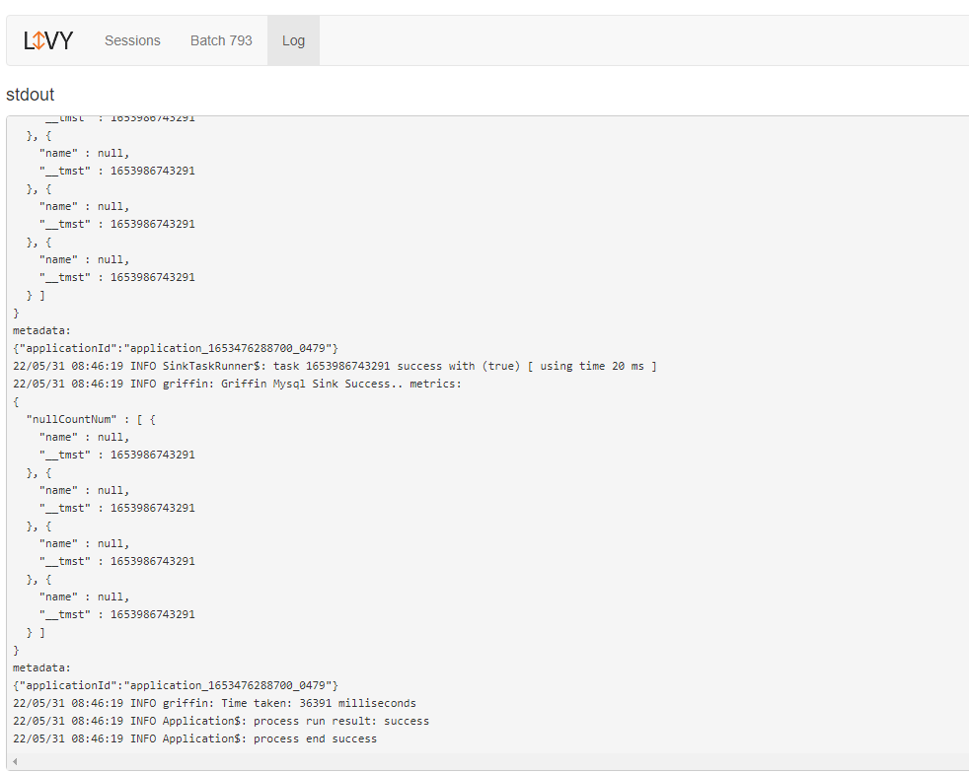Viewport: 969px width, 772px height.
Task: Click the first applicationId line above SinkTaskRunner
Action: pos(176,348)
